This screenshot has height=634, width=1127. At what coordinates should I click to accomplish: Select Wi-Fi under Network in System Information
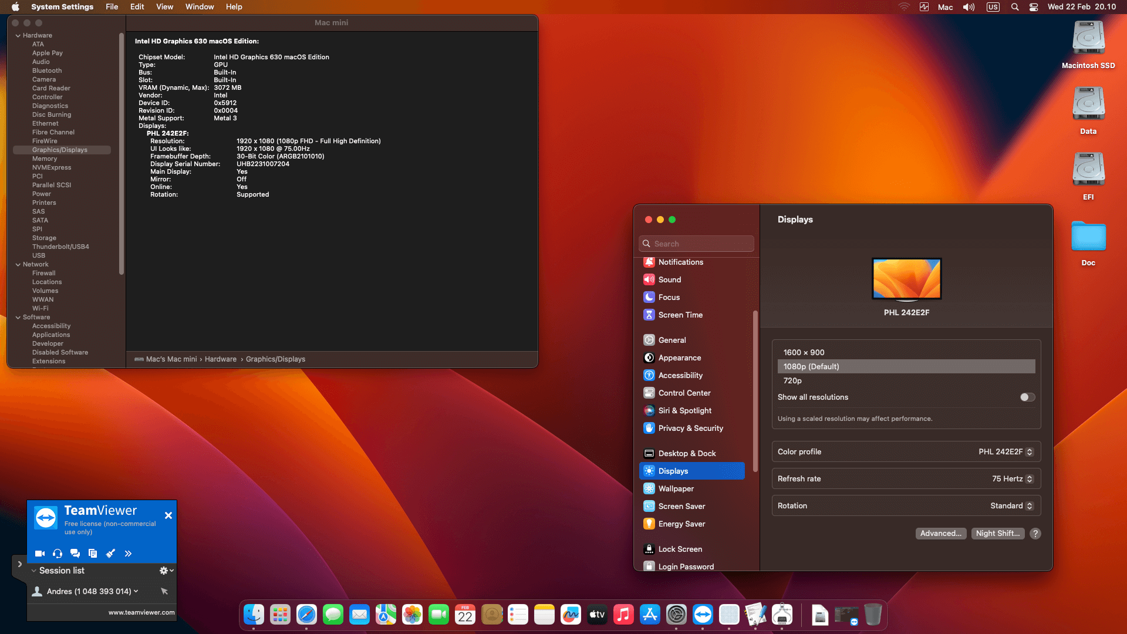(41, 309)
